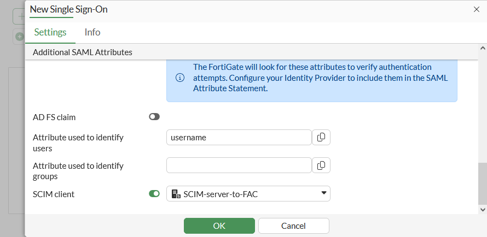Copy the user identification attribute value
The width and height of the screenshot is (487, 237).
(321, 137)
